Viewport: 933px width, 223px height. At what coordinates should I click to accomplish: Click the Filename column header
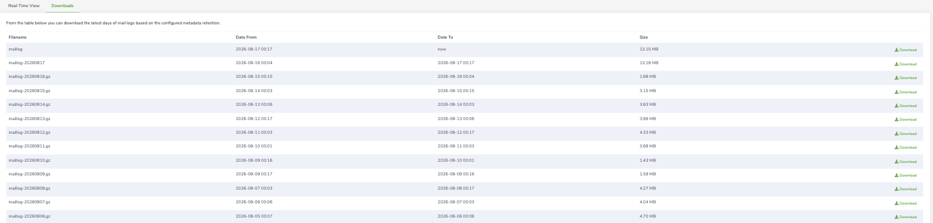tap(17, 37)
